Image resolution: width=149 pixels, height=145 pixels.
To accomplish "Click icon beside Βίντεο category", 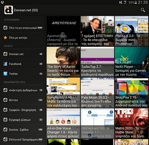I will click(5, 100).
